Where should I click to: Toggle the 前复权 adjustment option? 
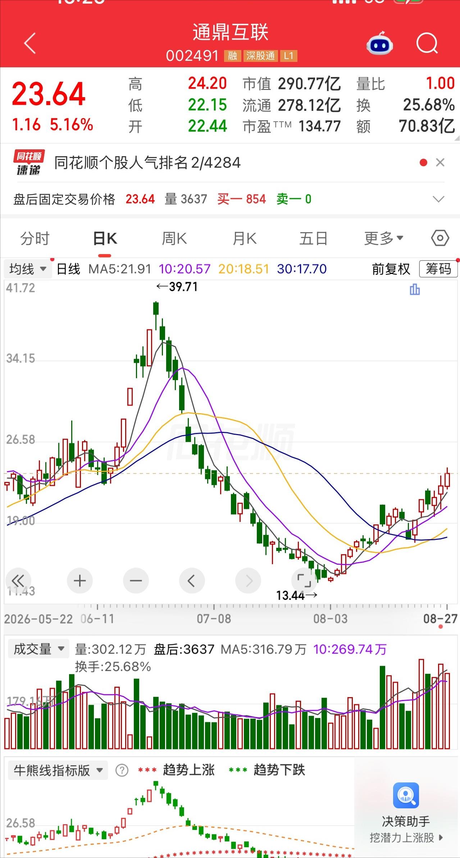coord(391,269)
